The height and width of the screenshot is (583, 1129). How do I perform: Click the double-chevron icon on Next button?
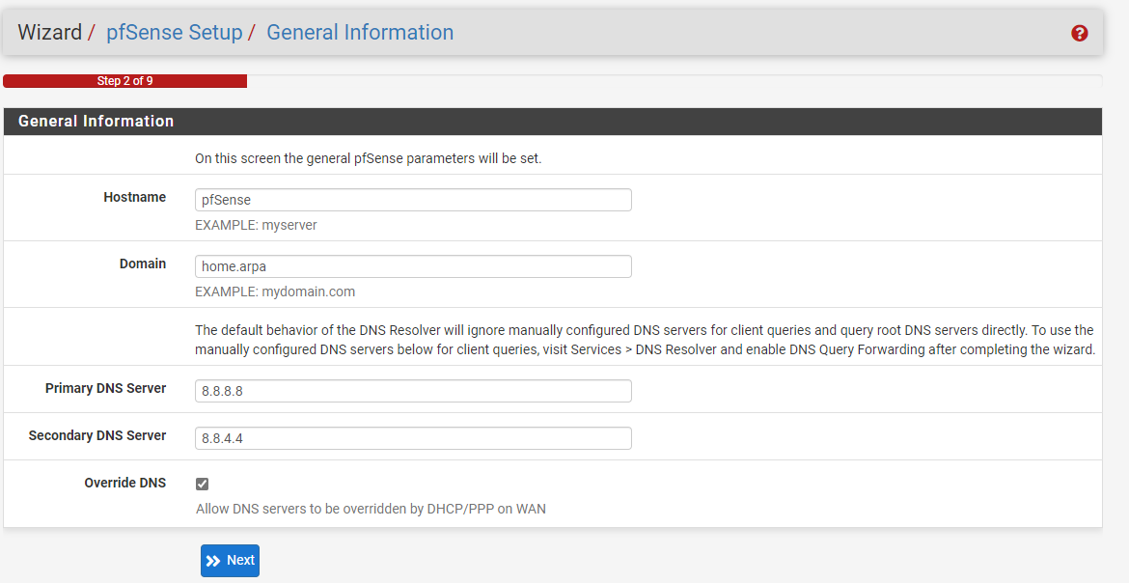[x=213, y=561]
